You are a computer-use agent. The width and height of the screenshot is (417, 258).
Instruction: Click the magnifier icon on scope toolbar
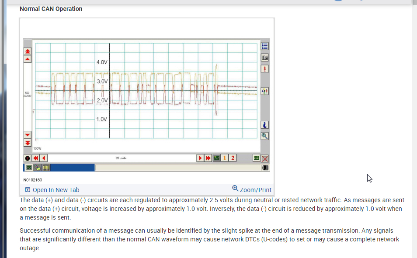click(x=264, y=136)
